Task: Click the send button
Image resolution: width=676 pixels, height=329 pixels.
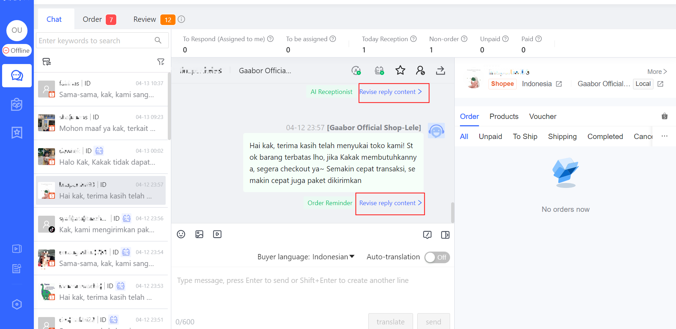Action: coord(434,322)
